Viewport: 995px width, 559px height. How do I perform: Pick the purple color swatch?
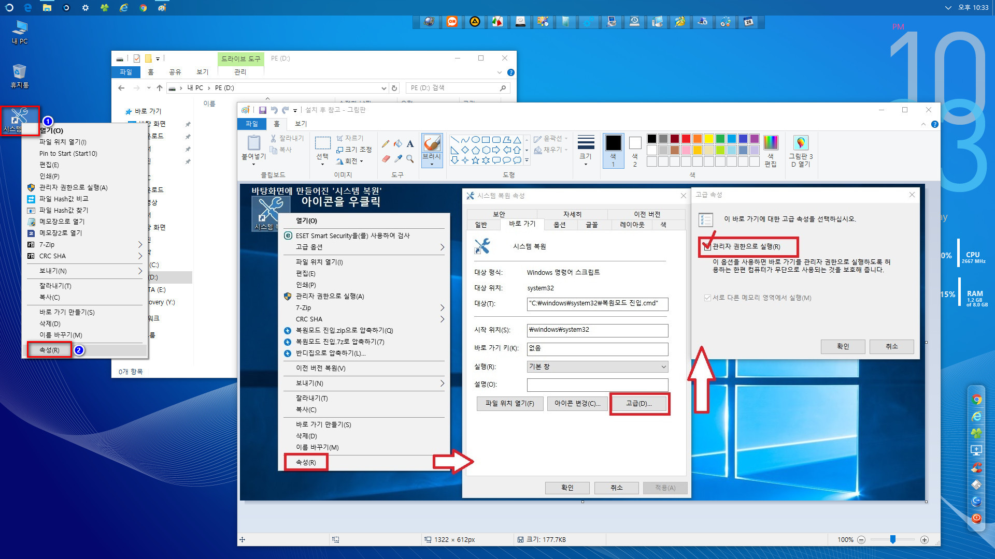(754, 139)
